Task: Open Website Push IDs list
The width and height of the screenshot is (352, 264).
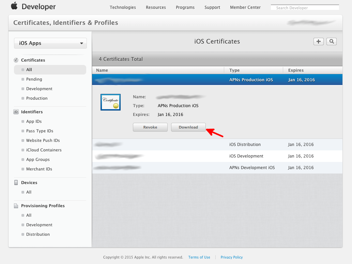Action: 43,140
